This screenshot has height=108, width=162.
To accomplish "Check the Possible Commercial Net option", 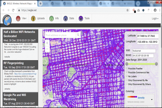I will click(127, 72).
